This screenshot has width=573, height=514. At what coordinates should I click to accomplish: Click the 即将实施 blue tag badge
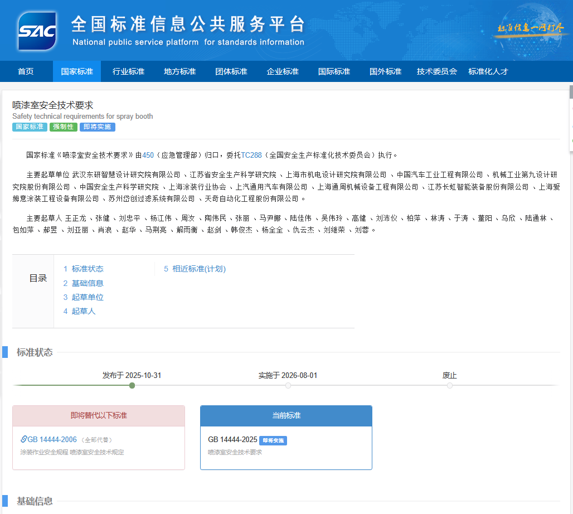pyautogui.click(x=97, y=127)
